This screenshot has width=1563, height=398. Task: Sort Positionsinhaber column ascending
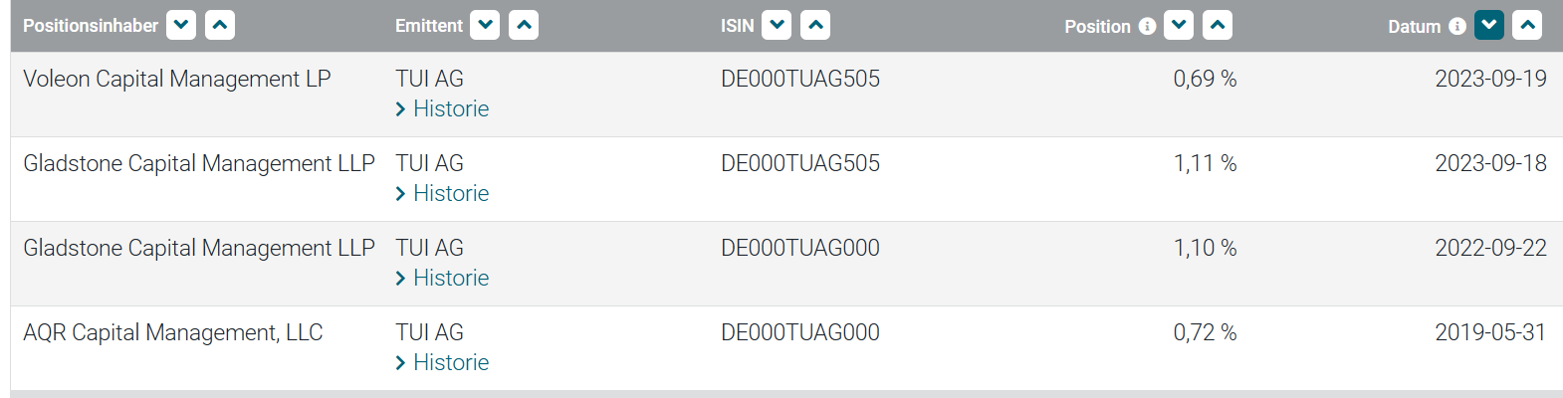coord(220,25)
